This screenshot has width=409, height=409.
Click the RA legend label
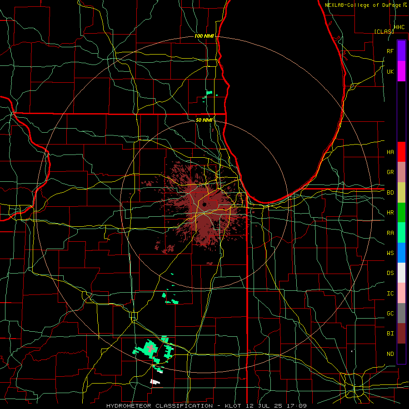[x=390, y=233]
